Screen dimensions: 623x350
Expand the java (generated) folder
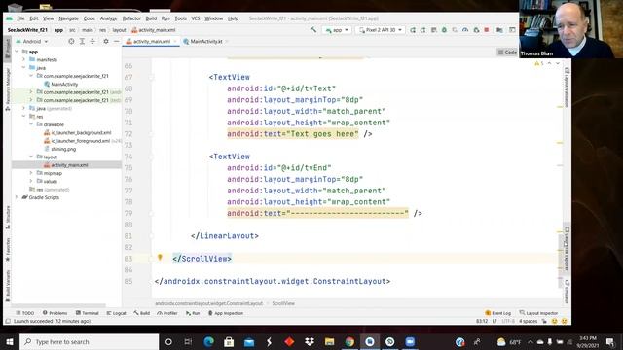click(23, 108)
